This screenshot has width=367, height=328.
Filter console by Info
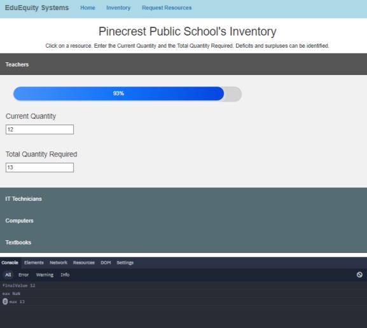click(65, 275)
